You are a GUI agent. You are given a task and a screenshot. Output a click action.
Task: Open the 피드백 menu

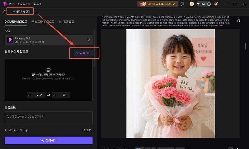pos(37,4)
